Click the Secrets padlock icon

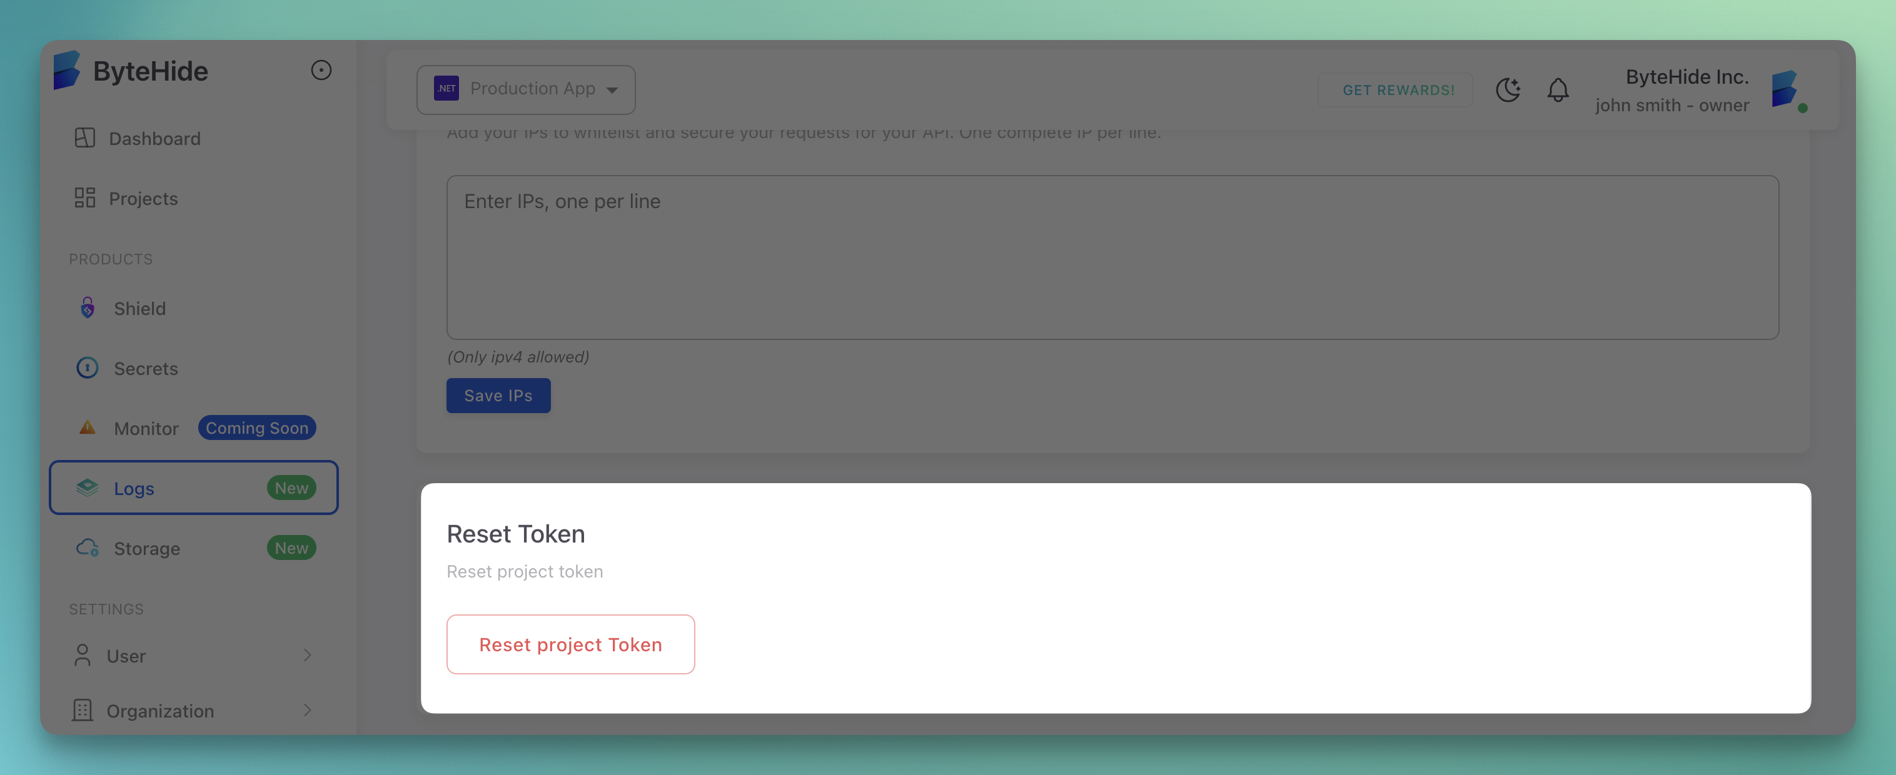pyautogui.click(x=87, y=367)
